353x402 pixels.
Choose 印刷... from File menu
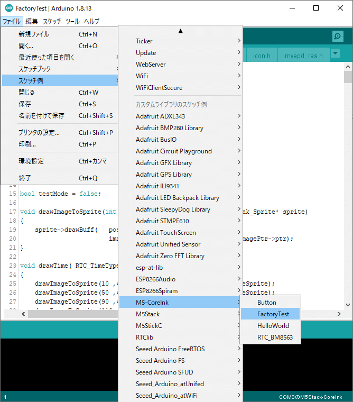(60, 144)
